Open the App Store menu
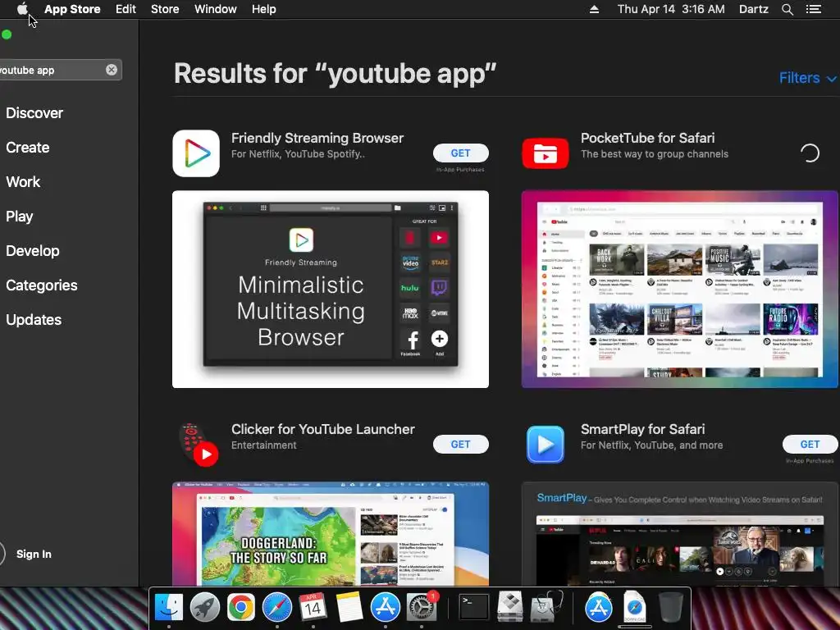The width and height of the screenshot is (840, 630). click(x=72, y=9)
